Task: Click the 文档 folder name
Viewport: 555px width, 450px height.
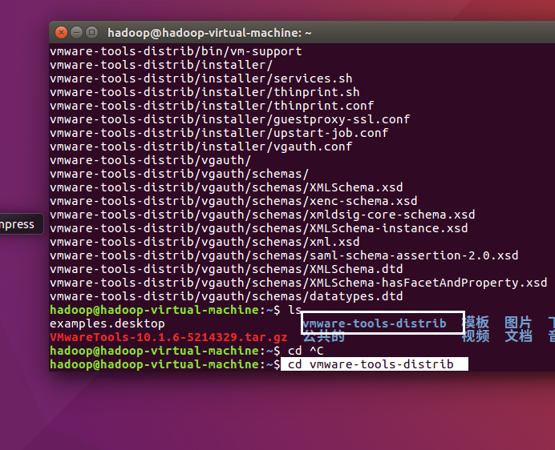Action: (x=518, y=335)
